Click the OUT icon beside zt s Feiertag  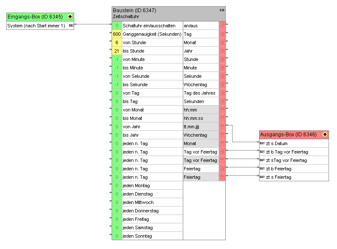tap(262, 177)
